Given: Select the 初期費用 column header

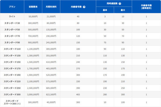Looking at the screenshot, I should (33, 7).
